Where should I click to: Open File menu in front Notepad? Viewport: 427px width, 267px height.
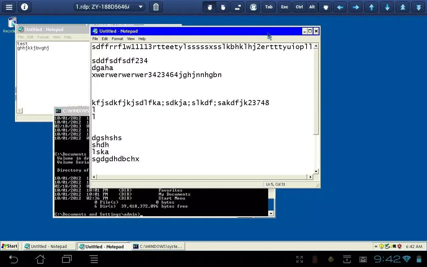tap(95, 39)
